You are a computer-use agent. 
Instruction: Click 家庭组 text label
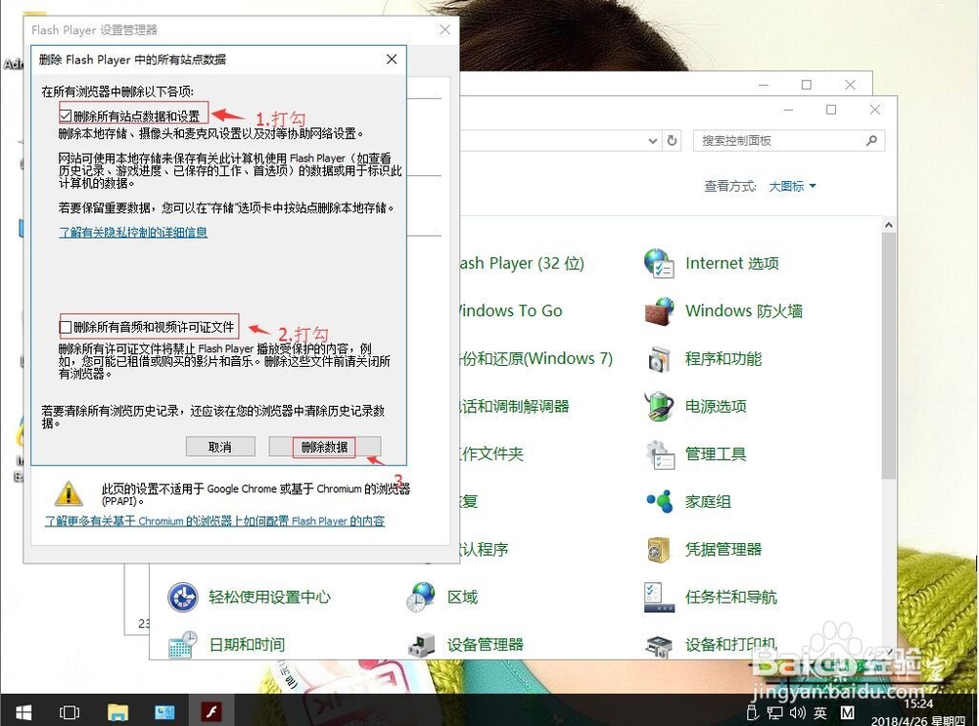(708, 501)
